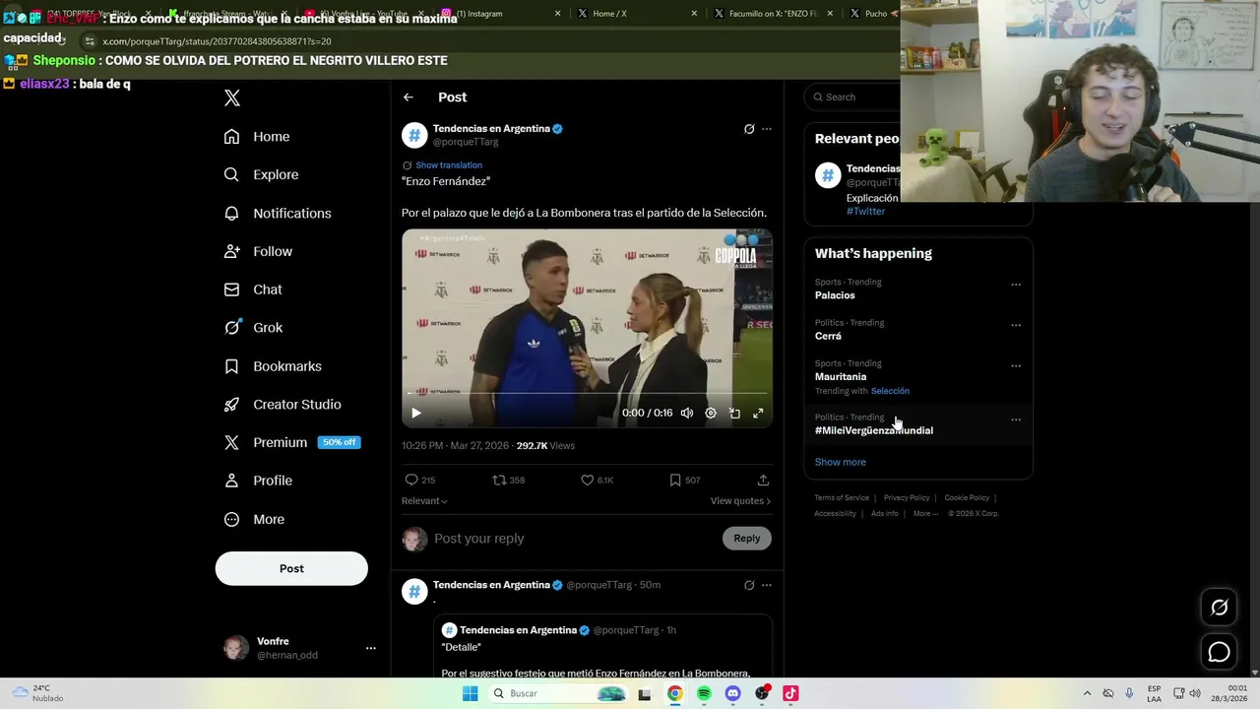Open the reply post's three-dot menu (50m)
The image size is (1260, 709).
tap(767, 585)
